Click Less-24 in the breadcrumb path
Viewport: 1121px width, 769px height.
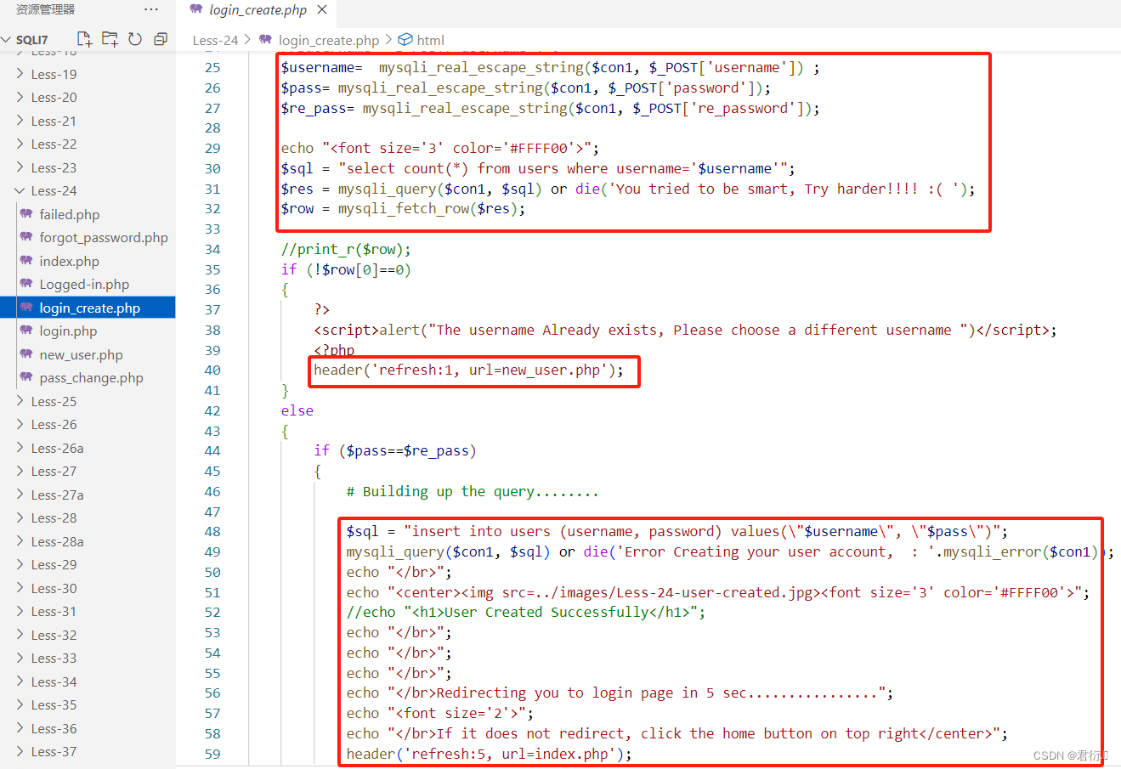(215, 40)
